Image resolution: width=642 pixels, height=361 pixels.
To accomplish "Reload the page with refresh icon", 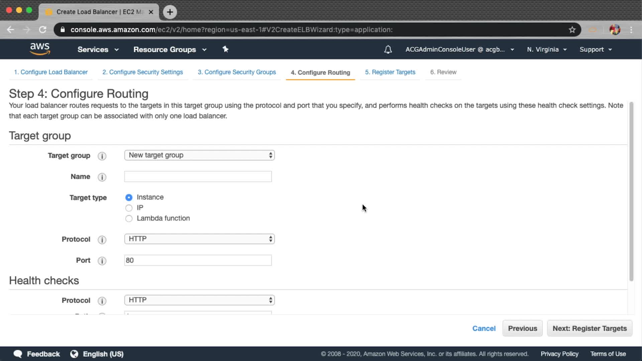I will tap(42, 30).
